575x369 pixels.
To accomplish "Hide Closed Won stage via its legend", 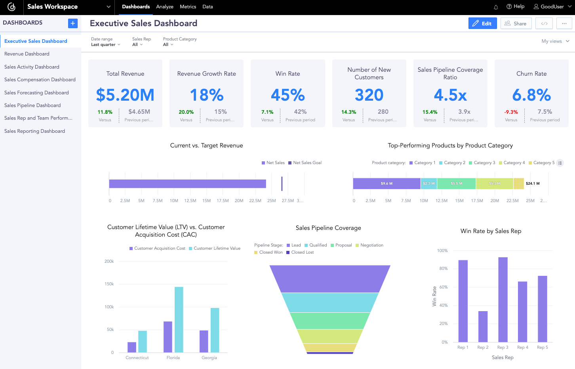I will (268, 252).
